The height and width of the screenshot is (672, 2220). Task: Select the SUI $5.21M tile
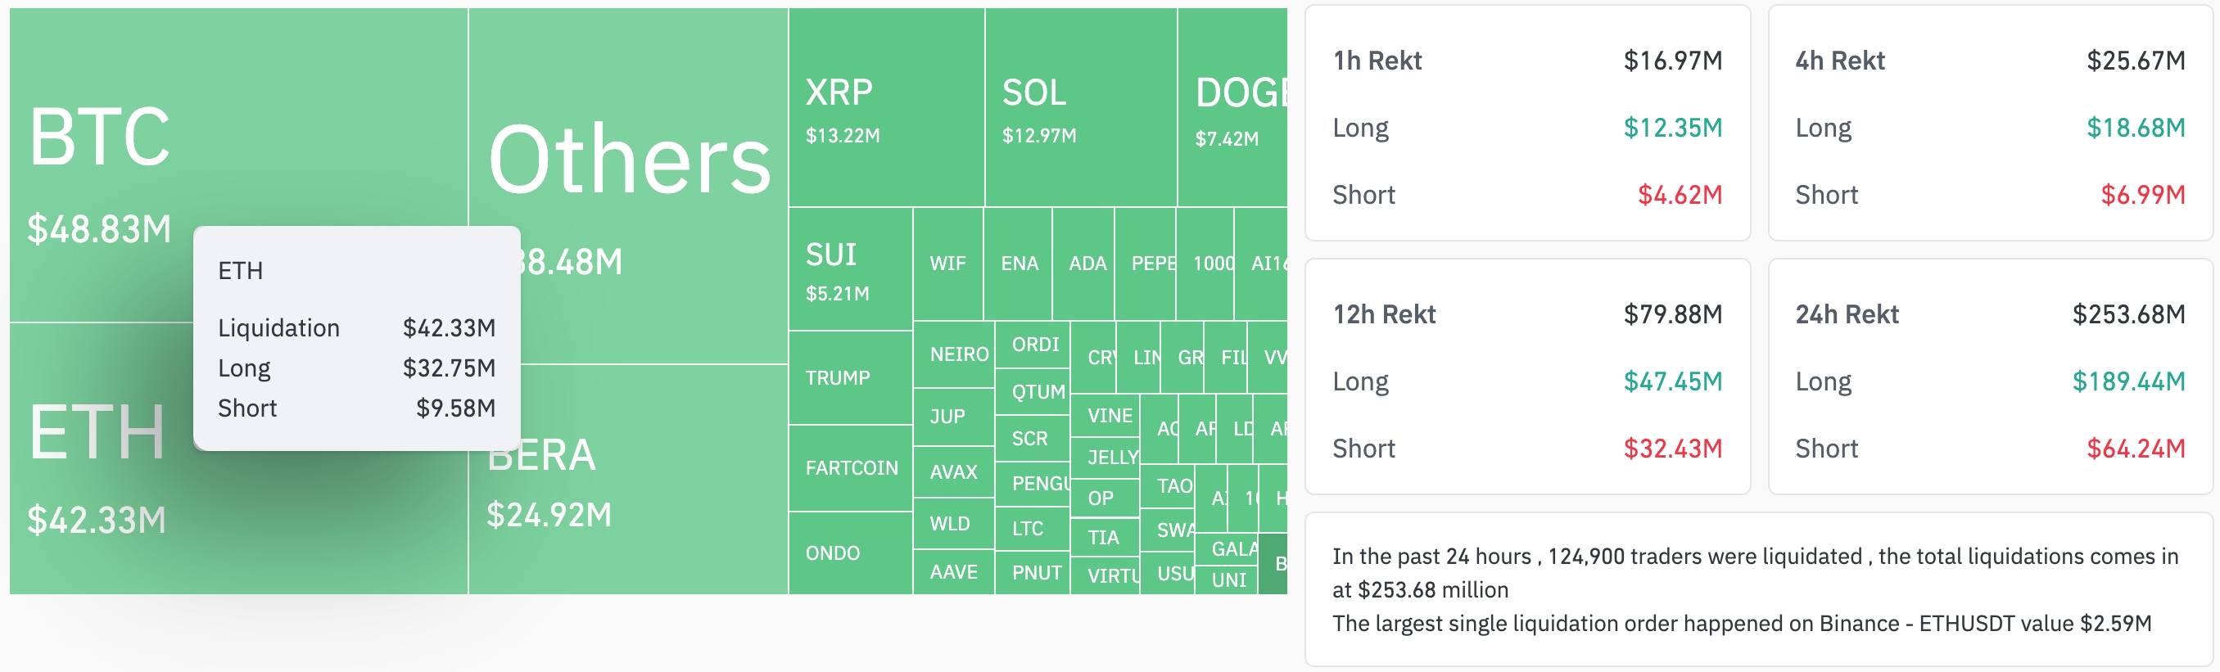tap(851, 268)
